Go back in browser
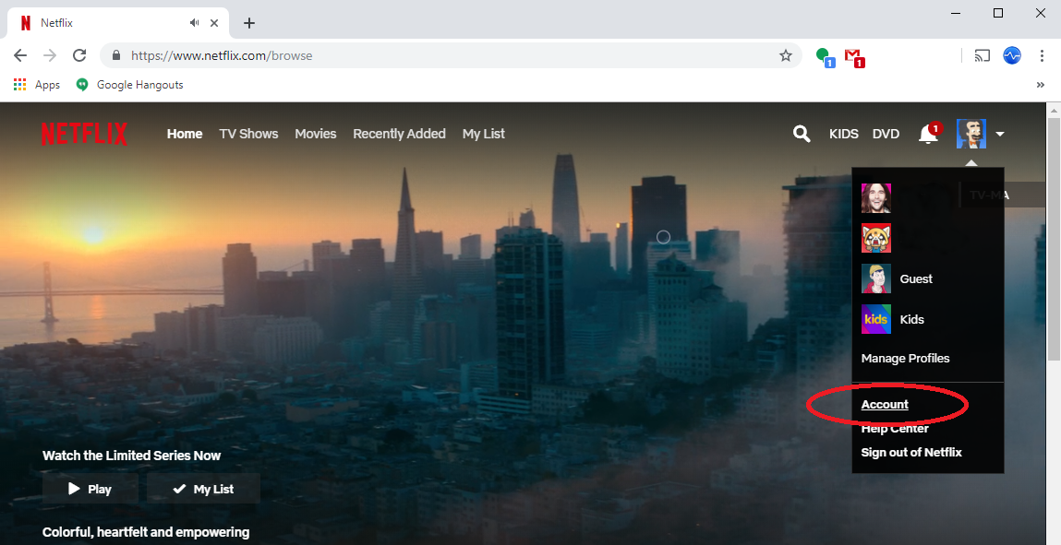This screenshot has height=545, width=1061. pyautogui.click(x=21, y=55)
